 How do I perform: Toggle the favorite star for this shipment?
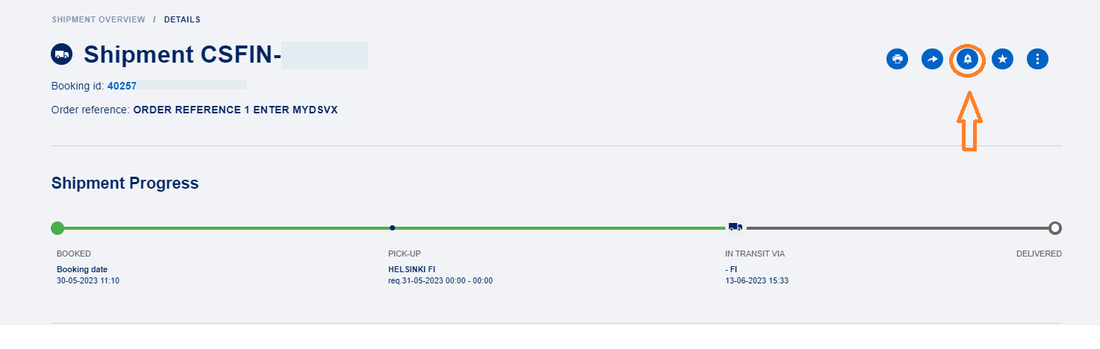1002,59
